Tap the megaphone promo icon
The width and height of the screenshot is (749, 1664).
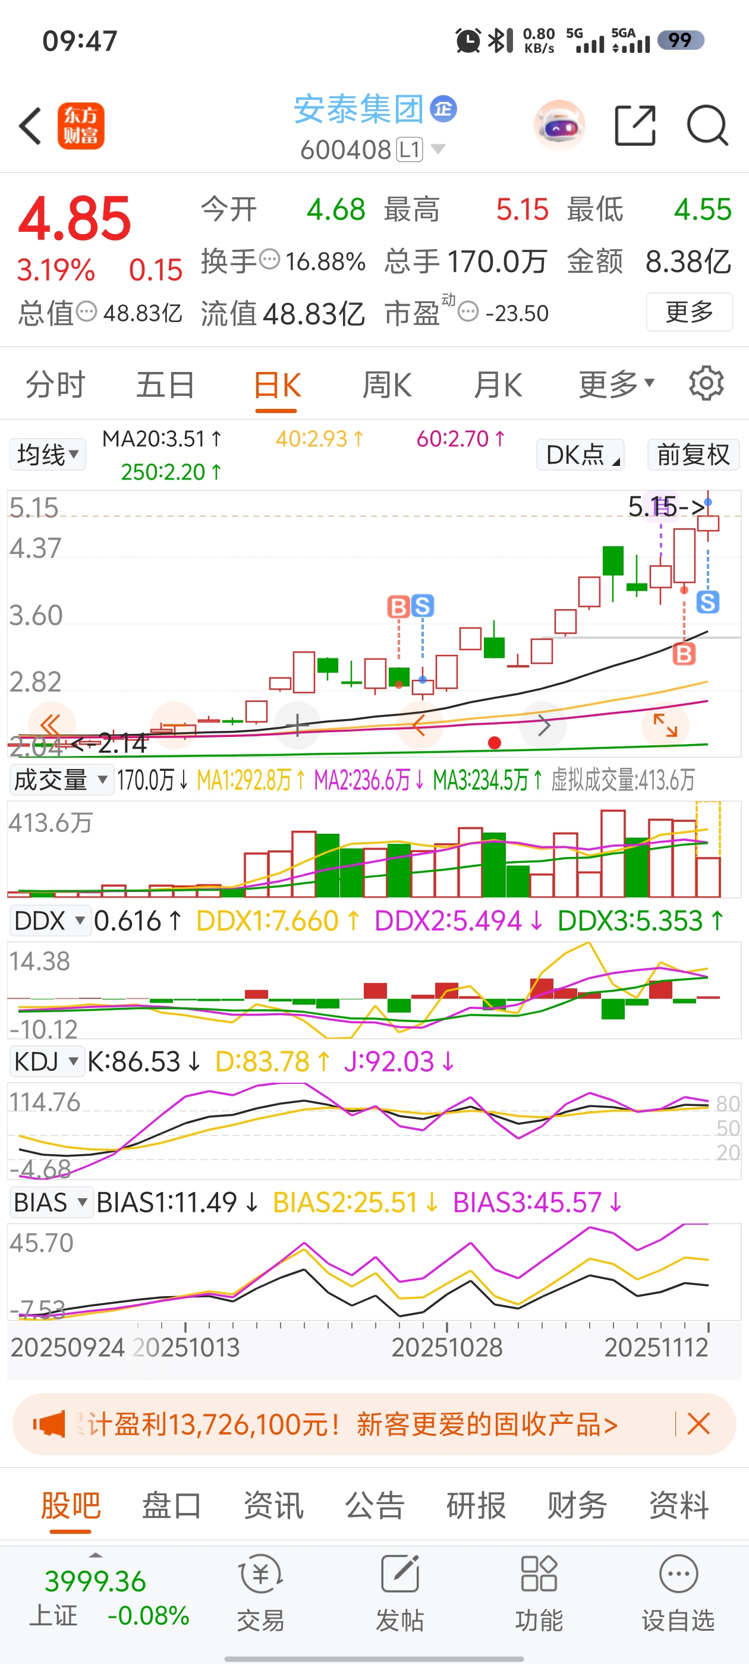(49, 1425)
